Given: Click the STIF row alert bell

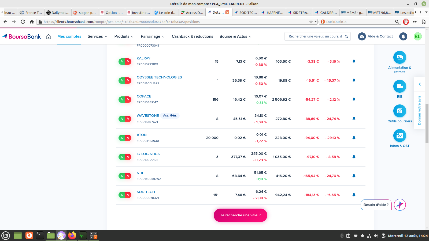Looking at the screenshot, I should pos(354,176).
